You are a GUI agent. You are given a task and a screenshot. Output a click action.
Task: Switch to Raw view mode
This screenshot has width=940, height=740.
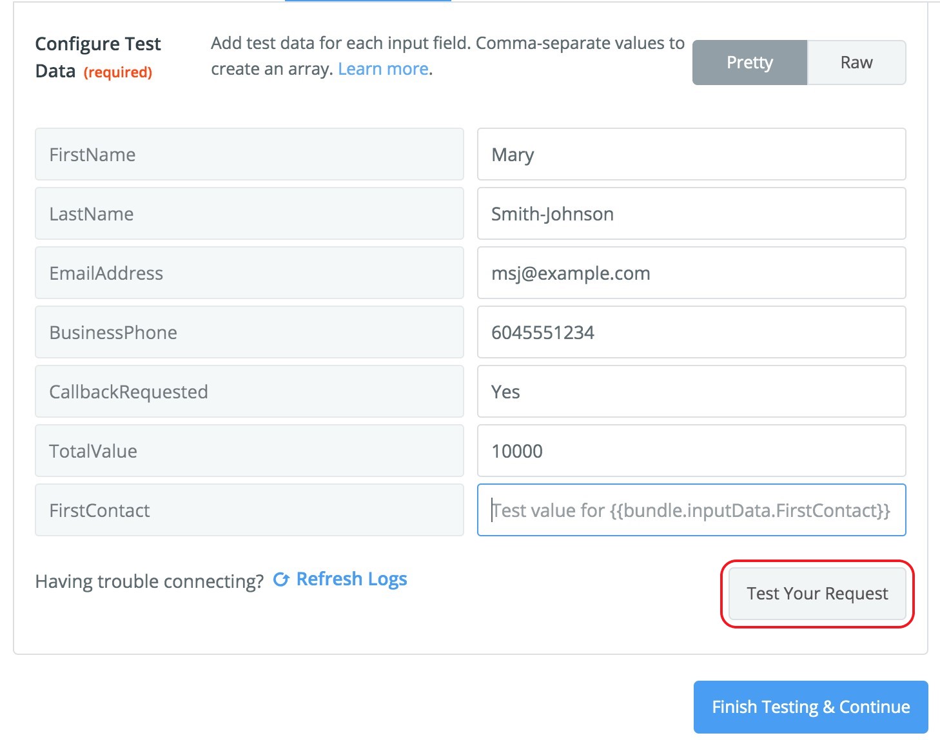856,63
